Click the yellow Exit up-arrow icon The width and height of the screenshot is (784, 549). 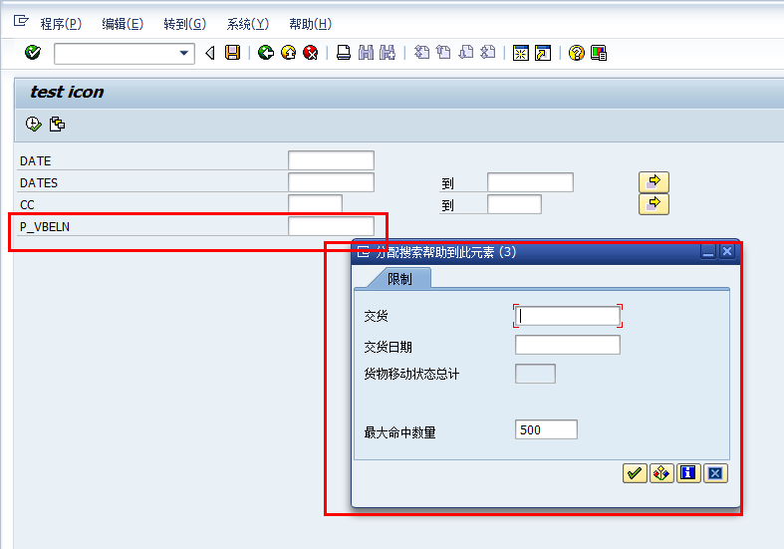coord(289,52)
